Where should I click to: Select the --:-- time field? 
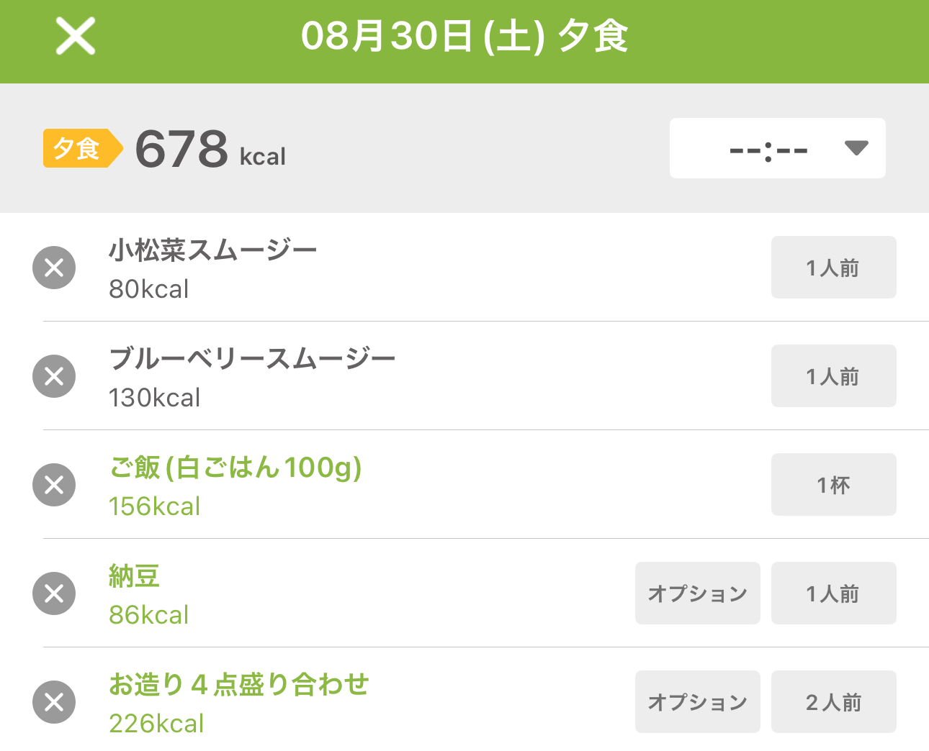(x=778, y=148)
